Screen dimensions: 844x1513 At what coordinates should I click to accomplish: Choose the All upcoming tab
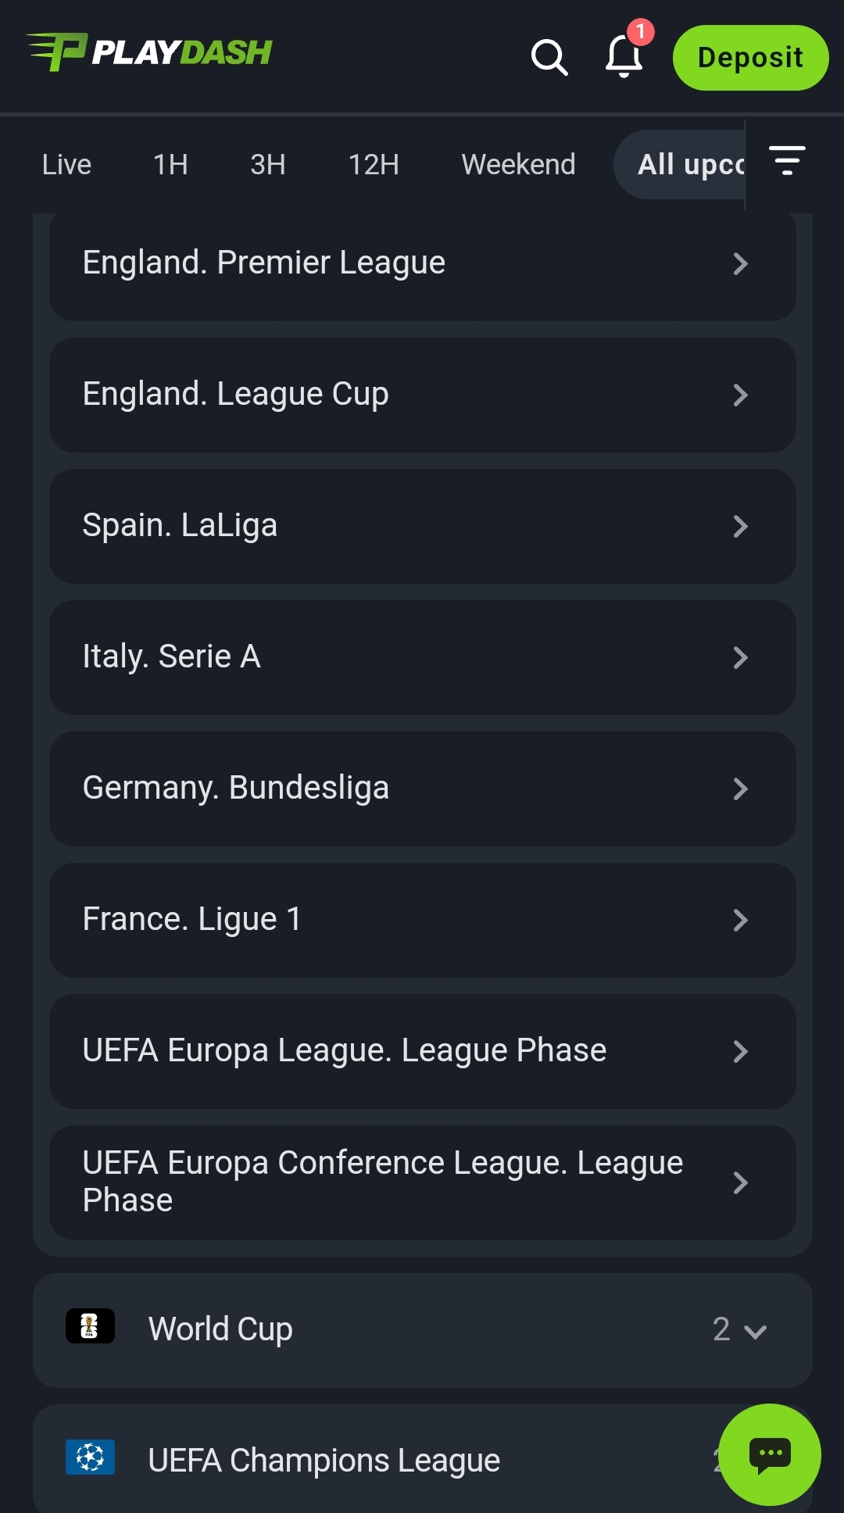(x=688, y=165)
